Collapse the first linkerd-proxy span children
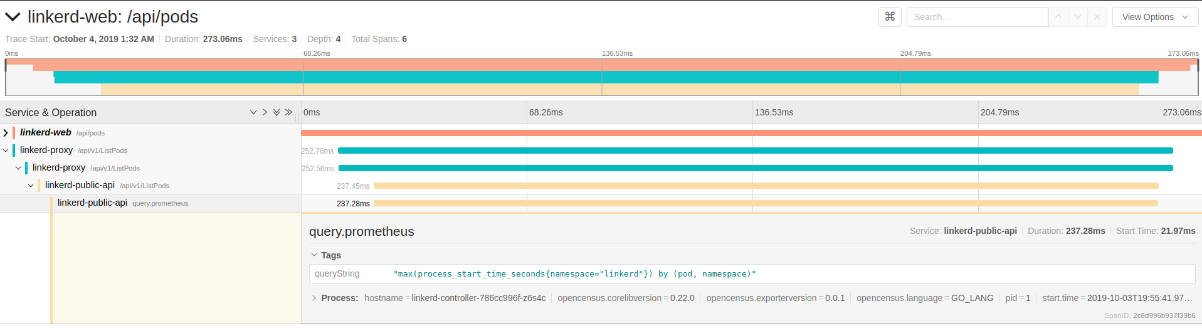Image resolution: width=1202 pixels, height=328 pixels. pos(6,151)
